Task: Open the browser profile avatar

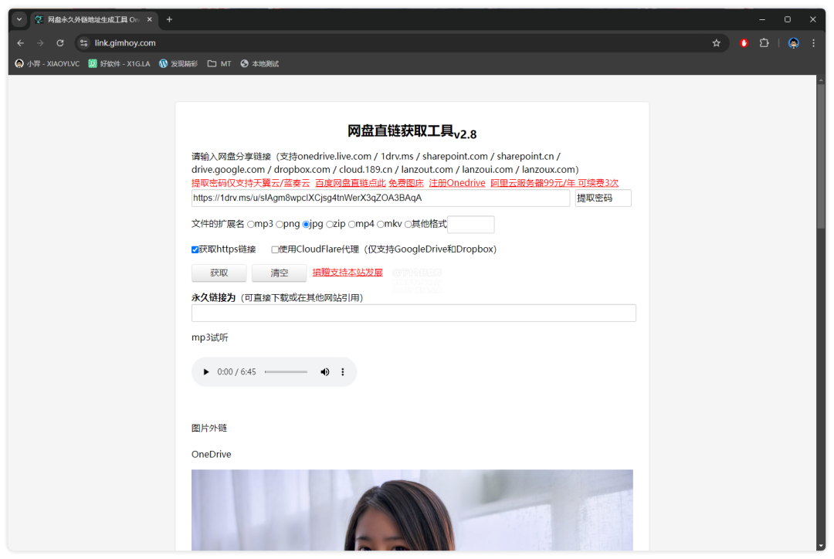Action: tap(793, 43)
